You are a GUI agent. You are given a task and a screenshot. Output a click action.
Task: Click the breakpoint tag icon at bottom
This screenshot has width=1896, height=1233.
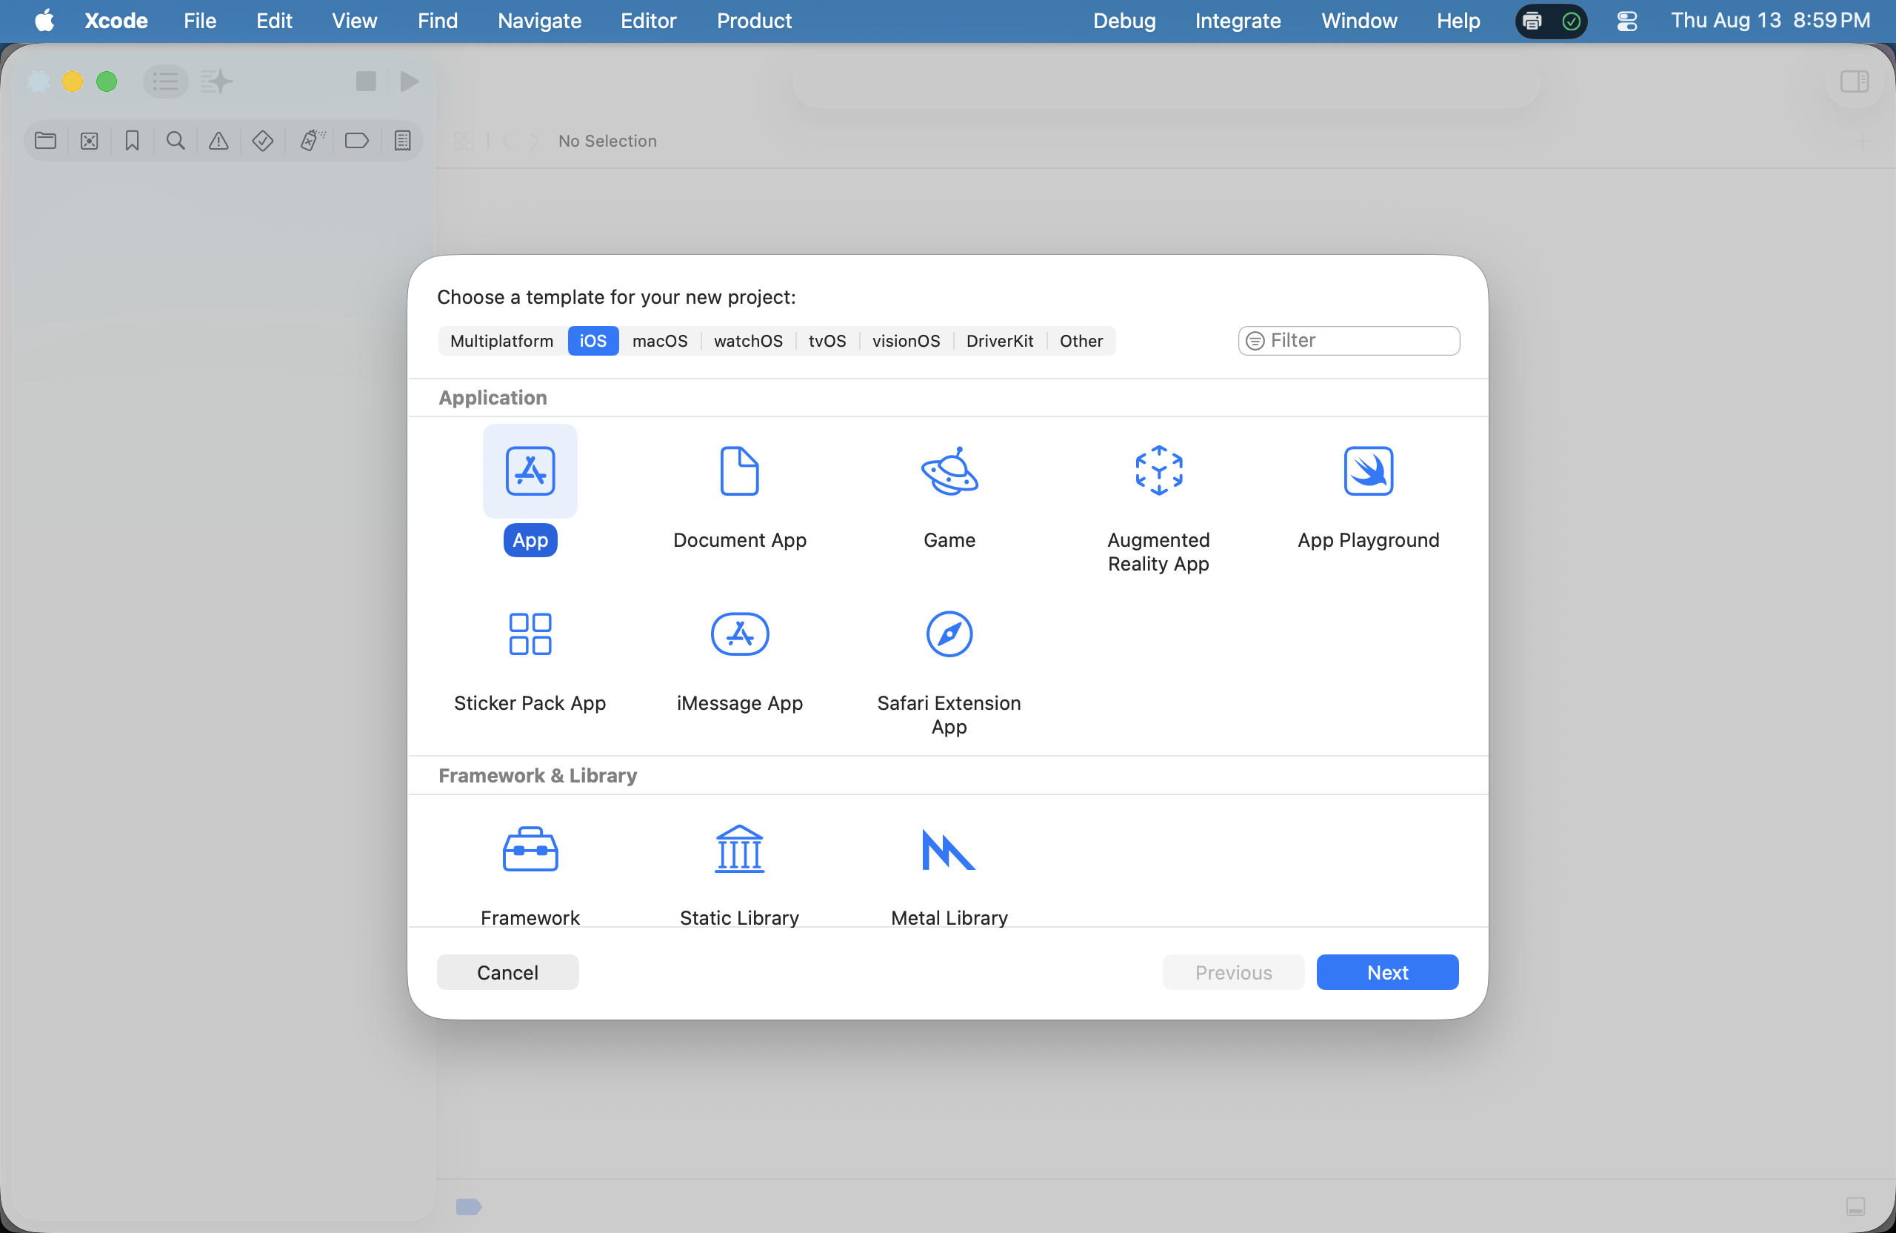tap(468, 1207)
